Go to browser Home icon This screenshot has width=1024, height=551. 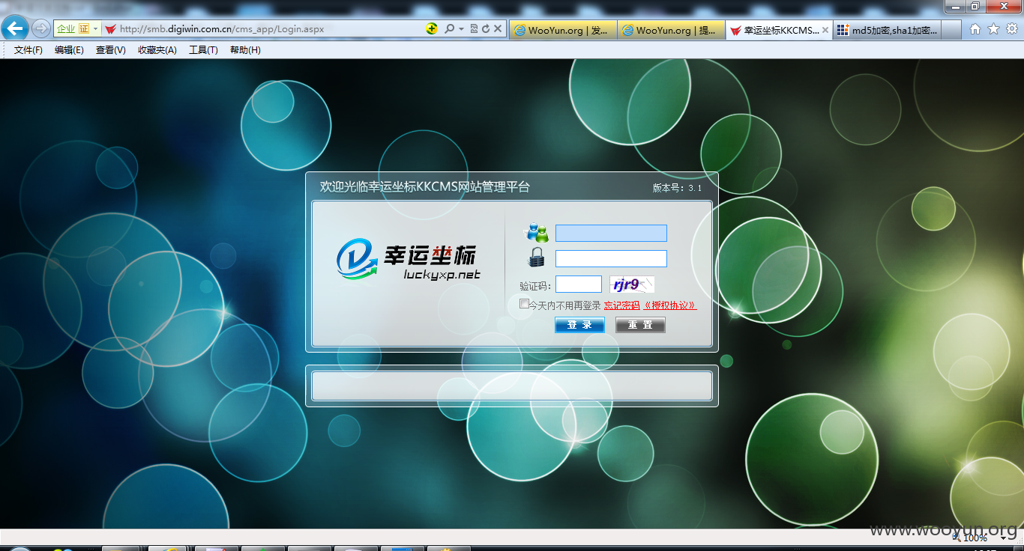pos(975,28)
